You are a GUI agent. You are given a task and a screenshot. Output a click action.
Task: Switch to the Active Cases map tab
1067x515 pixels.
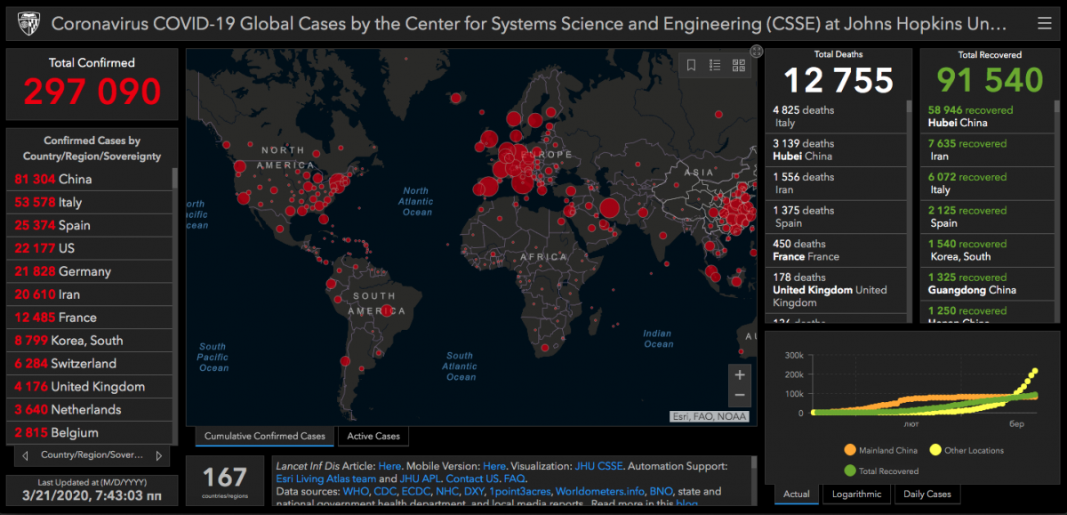[373, 436]
